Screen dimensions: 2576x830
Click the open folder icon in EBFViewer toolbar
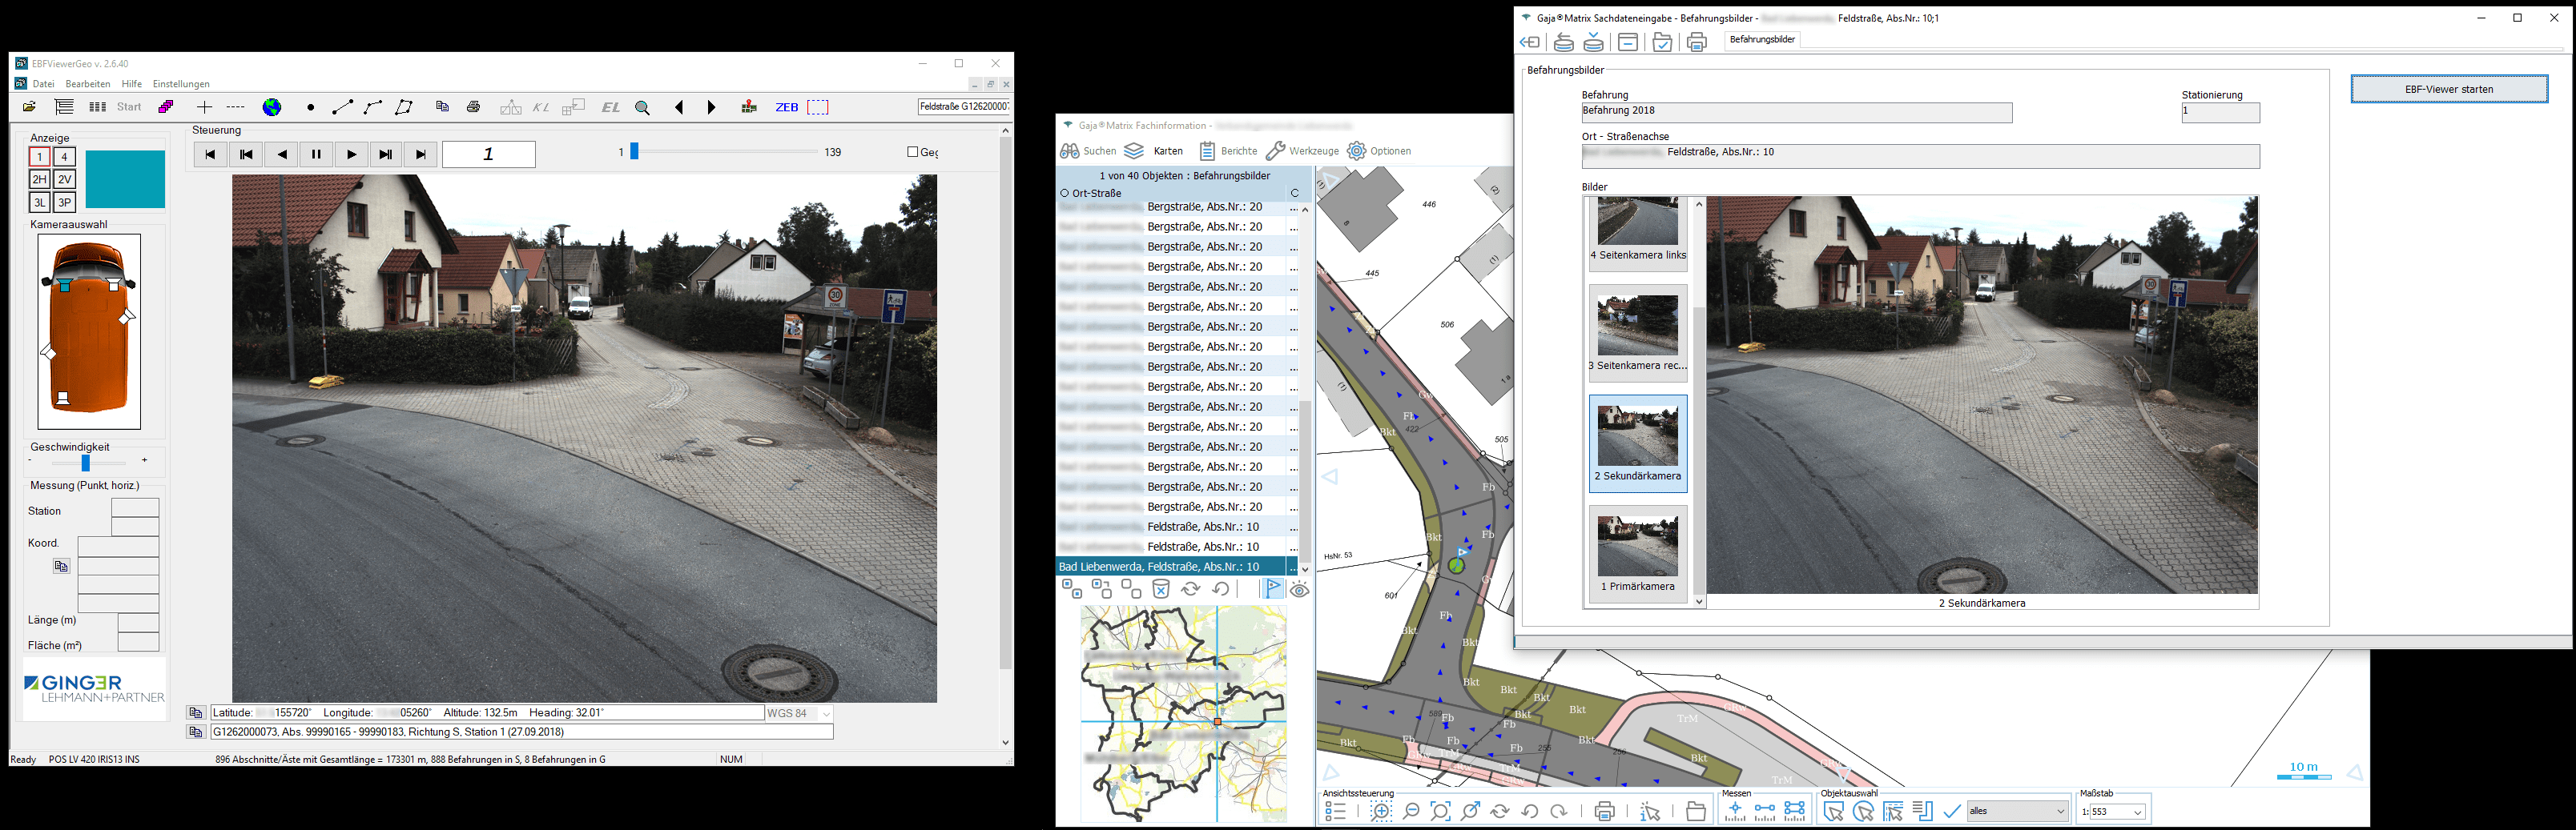[x=30, y=108]
